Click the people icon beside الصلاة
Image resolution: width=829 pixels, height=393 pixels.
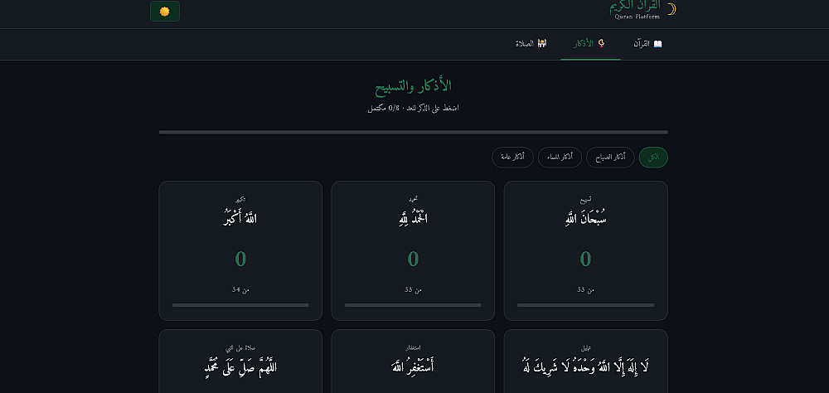[x=542, y=43]
